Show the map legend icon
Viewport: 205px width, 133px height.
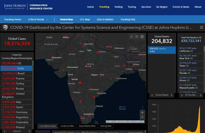137,37
